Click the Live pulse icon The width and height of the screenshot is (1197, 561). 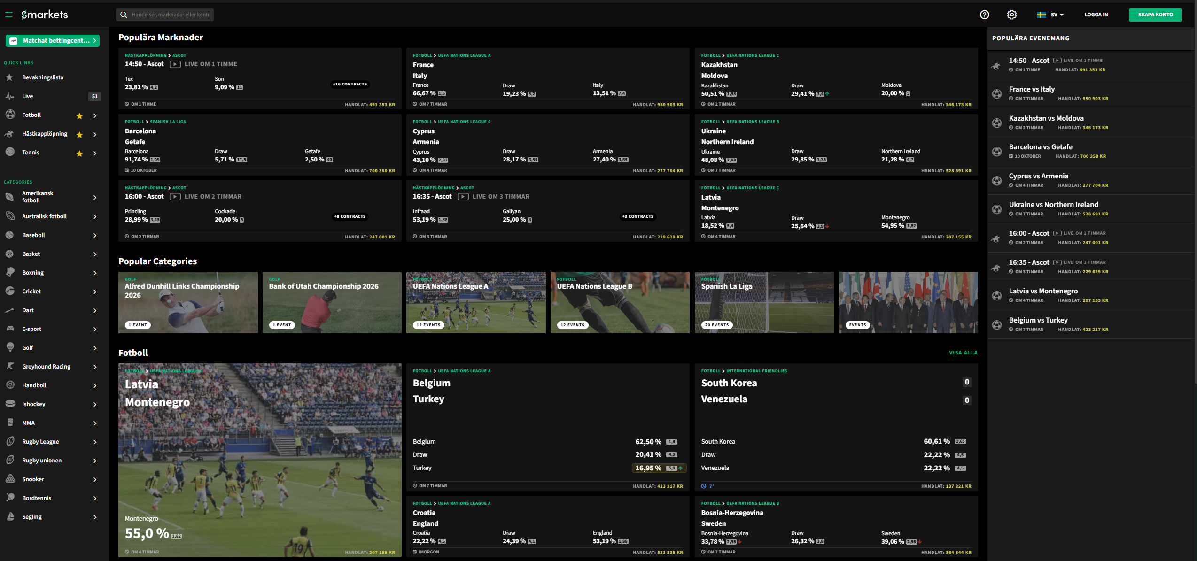pos(10,96)
